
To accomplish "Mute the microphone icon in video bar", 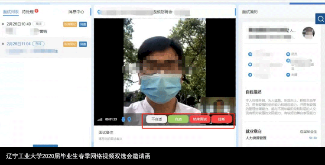I will point(123,119).
